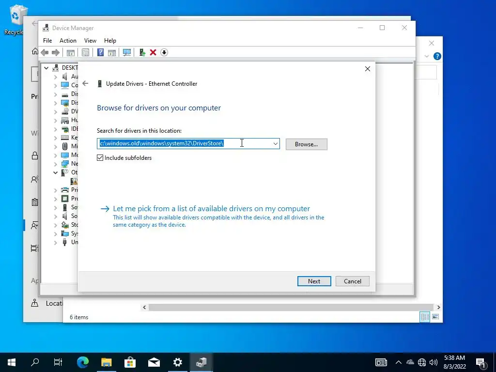
Task: Click the Update device driver toolbar icon
Action: (142, 52)
